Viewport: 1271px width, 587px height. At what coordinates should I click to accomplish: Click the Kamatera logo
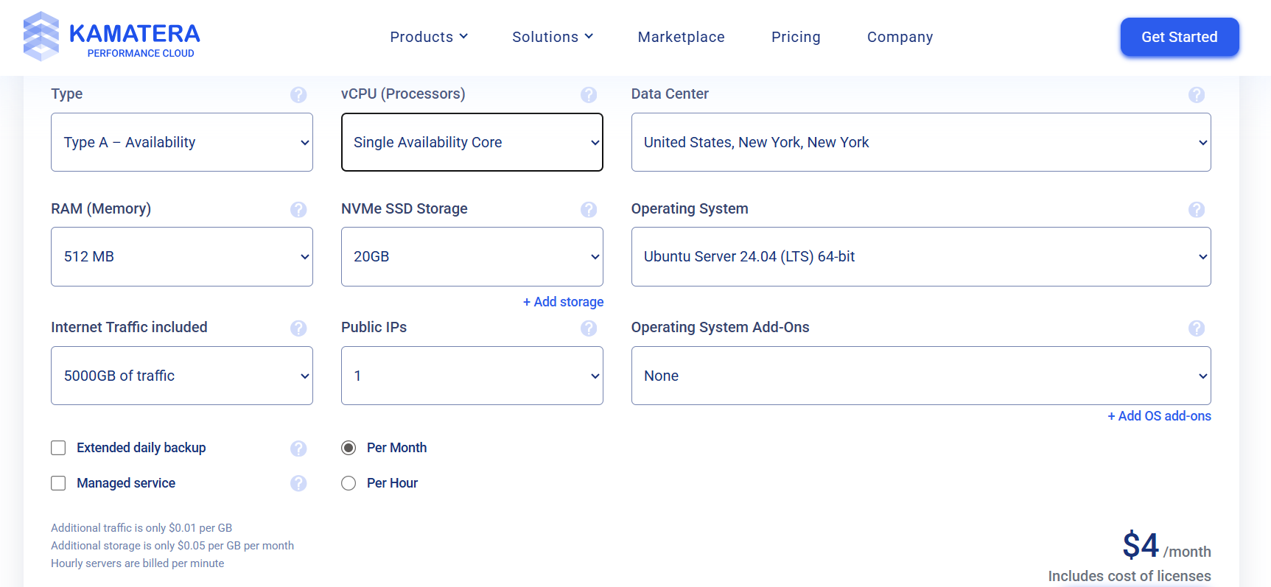tap(111, 36)
